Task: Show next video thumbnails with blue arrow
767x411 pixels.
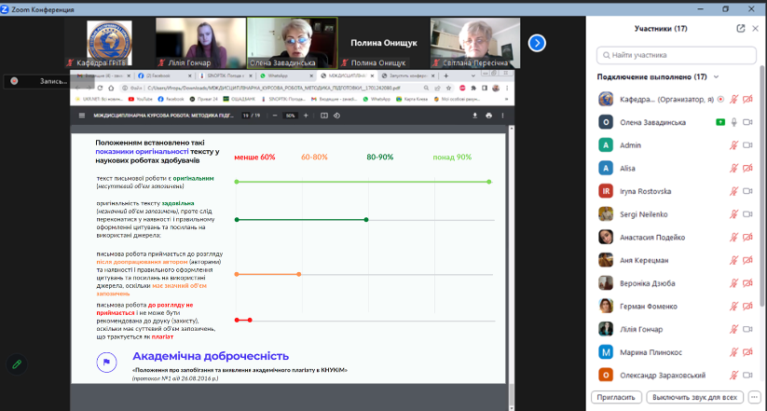Action: tap(537, 43)
